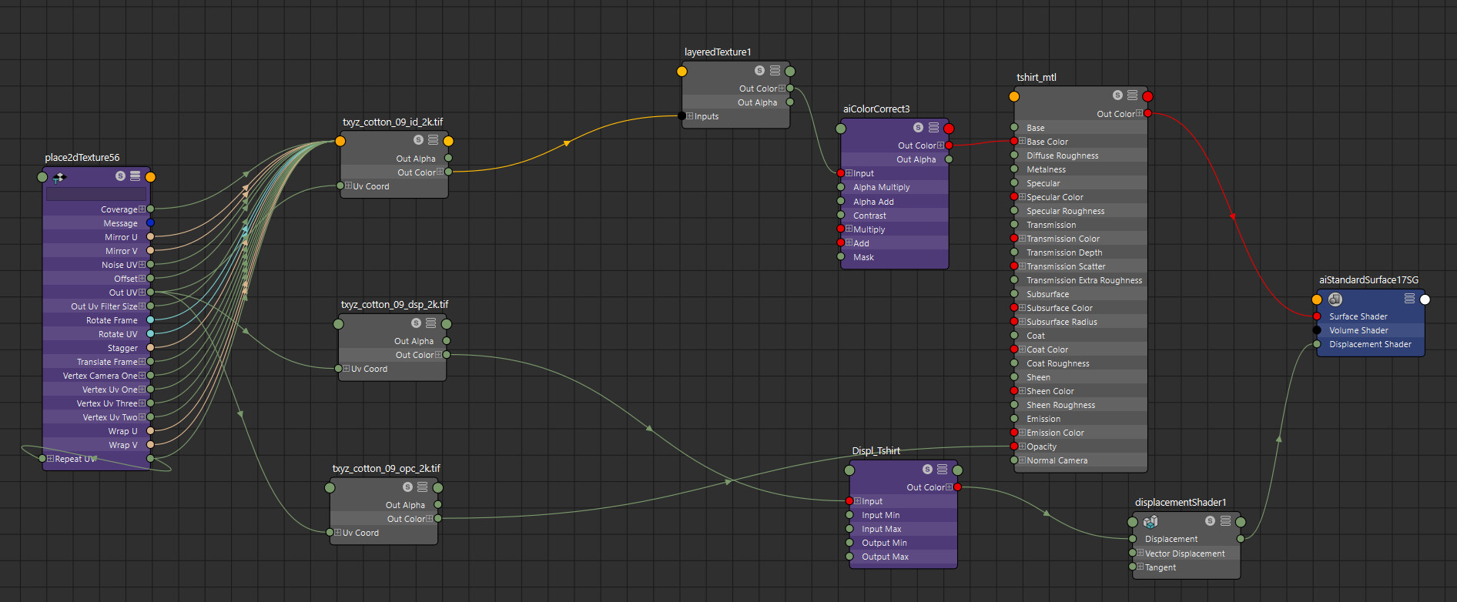Select the layeredTexture1 node title
This screenshot has width=1457, height=602.
click(x=718, y=52)
